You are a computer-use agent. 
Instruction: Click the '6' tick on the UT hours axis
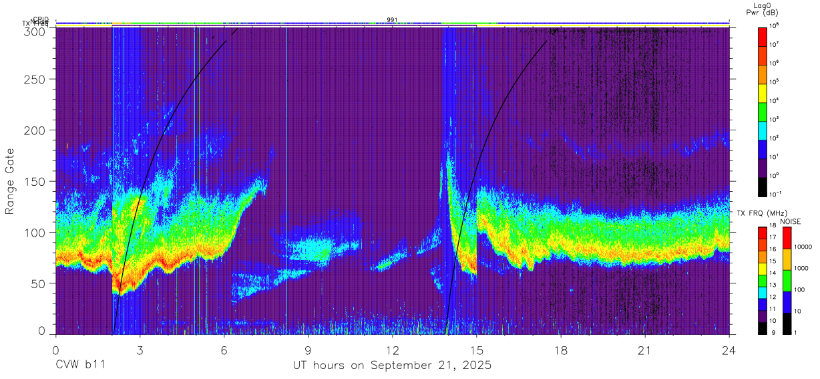(x=224, y=350)
